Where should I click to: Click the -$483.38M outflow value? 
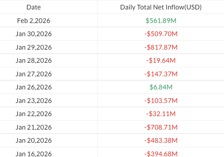(x=161, y=141)
